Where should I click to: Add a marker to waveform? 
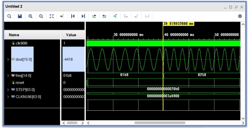[x=115, y=16]
